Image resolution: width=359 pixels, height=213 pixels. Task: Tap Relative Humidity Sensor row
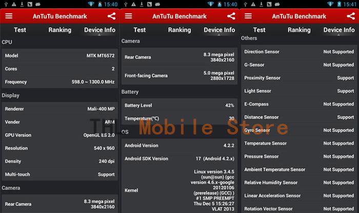pos(299,183)
